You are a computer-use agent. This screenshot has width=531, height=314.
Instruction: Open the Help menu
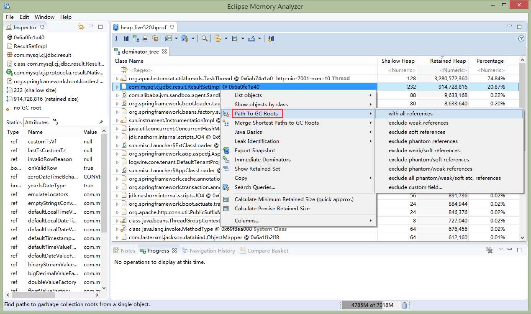[x=66, y=17]
